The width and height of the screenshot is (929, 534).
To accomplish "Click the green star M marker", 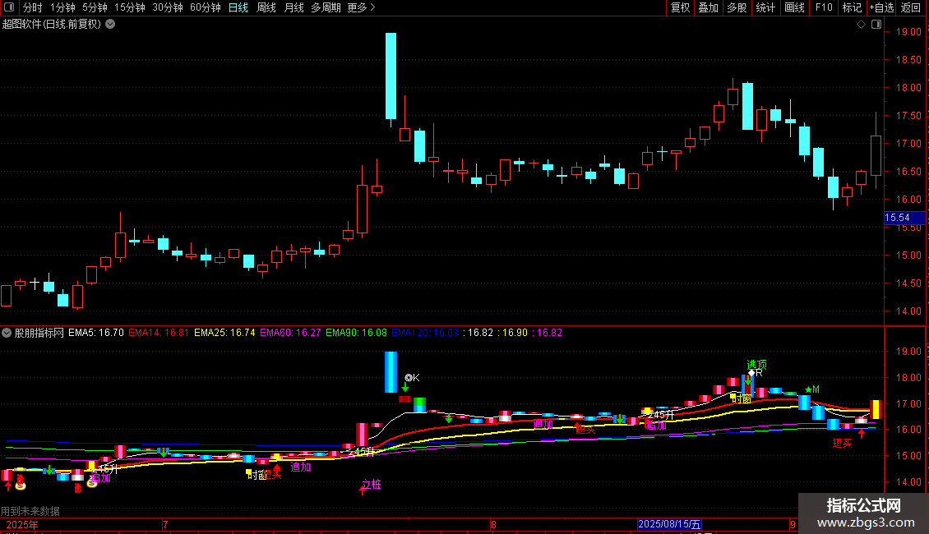I will click(x=811, y=389).
